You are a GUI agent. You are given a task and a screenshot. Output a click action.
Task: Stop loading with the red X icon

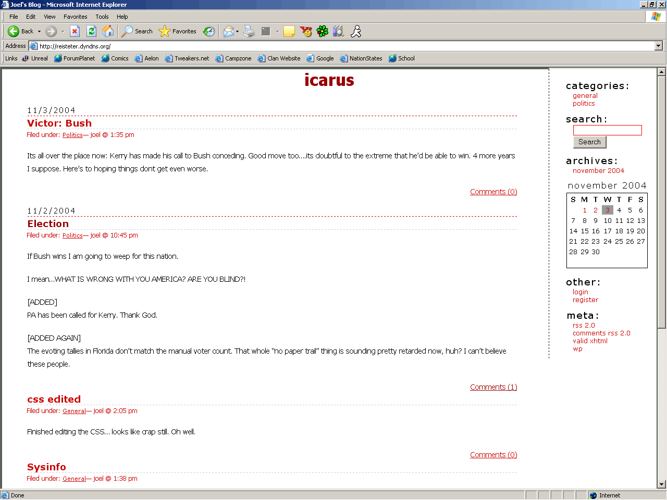click(75, 31)
